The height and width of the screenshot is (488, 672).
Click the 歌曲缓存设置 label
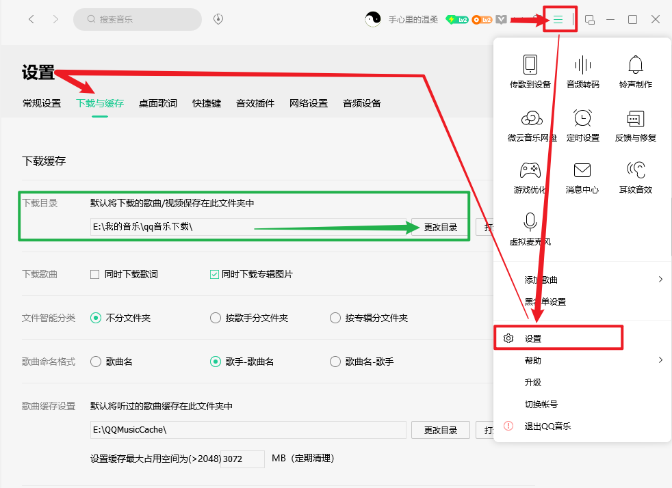point(49,406)
